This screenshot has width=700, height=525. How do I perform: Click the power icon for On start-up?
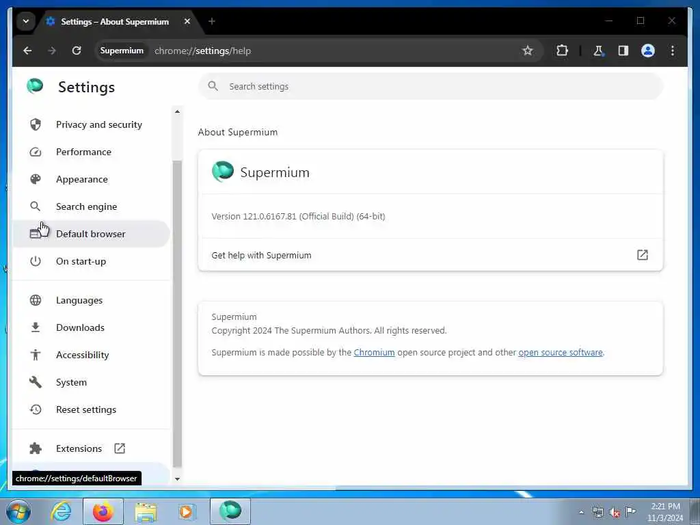click(36, 261)
